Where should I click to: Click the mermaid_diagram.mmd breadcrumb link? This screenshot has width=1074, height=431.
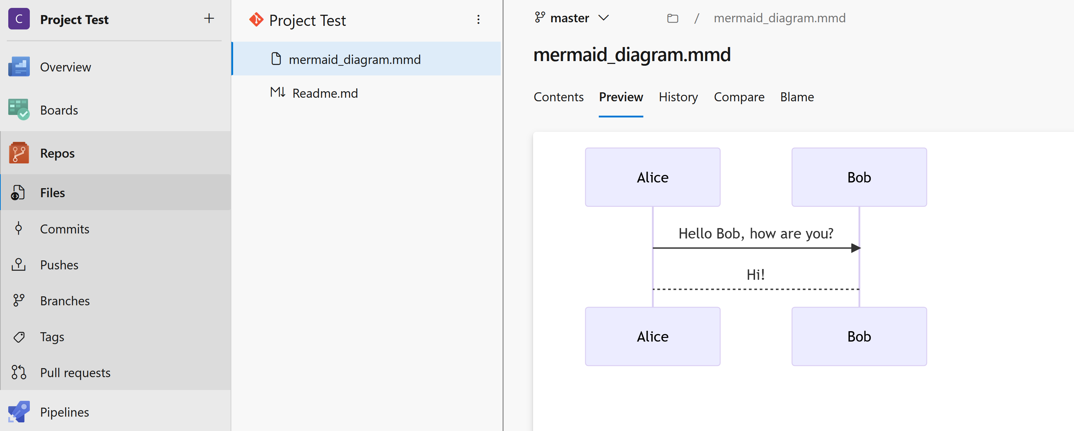[780, 18]
